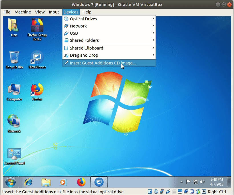This screenshot has width=234, height=195.
Task: Launch Firefox from the desktop
Action: [x=37, y=90]
